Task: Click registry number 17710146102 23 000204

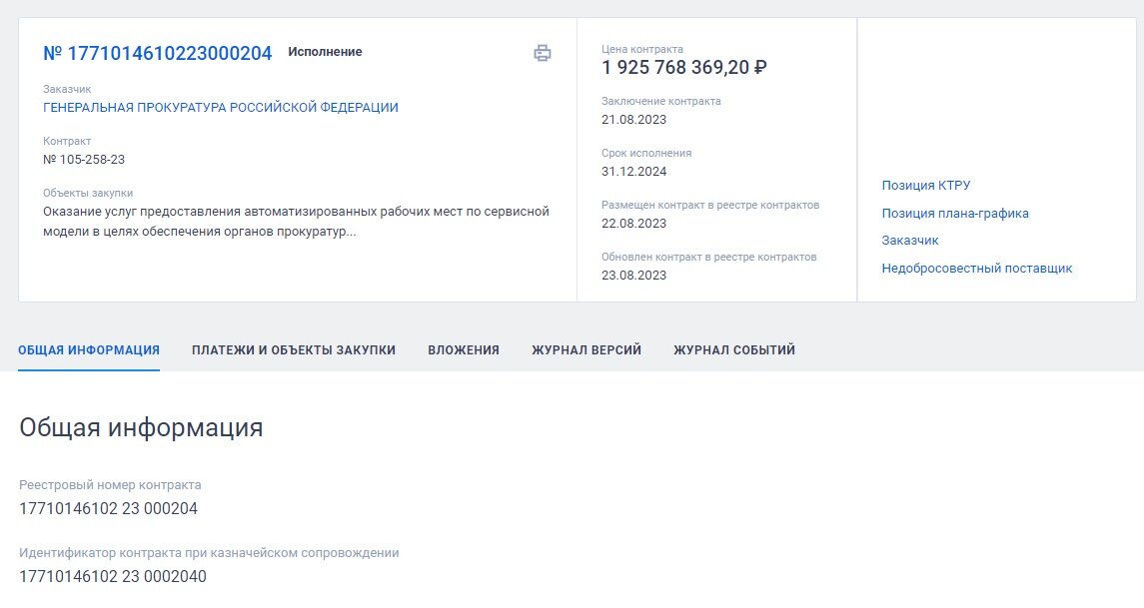Action: [x=108, y=509]
